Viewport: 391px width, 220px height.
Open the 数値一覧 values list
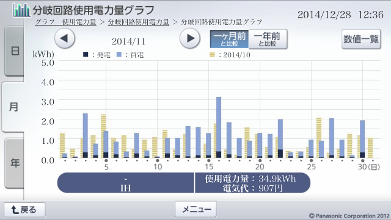click(361, 39)
